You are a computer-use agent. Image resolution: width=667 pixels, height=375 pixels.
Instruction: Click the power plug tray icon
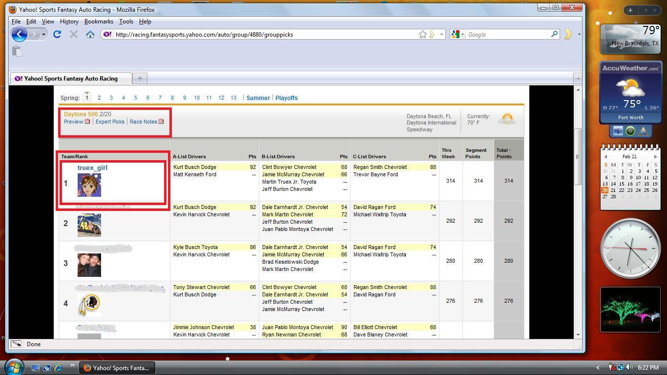coord(612,367)
